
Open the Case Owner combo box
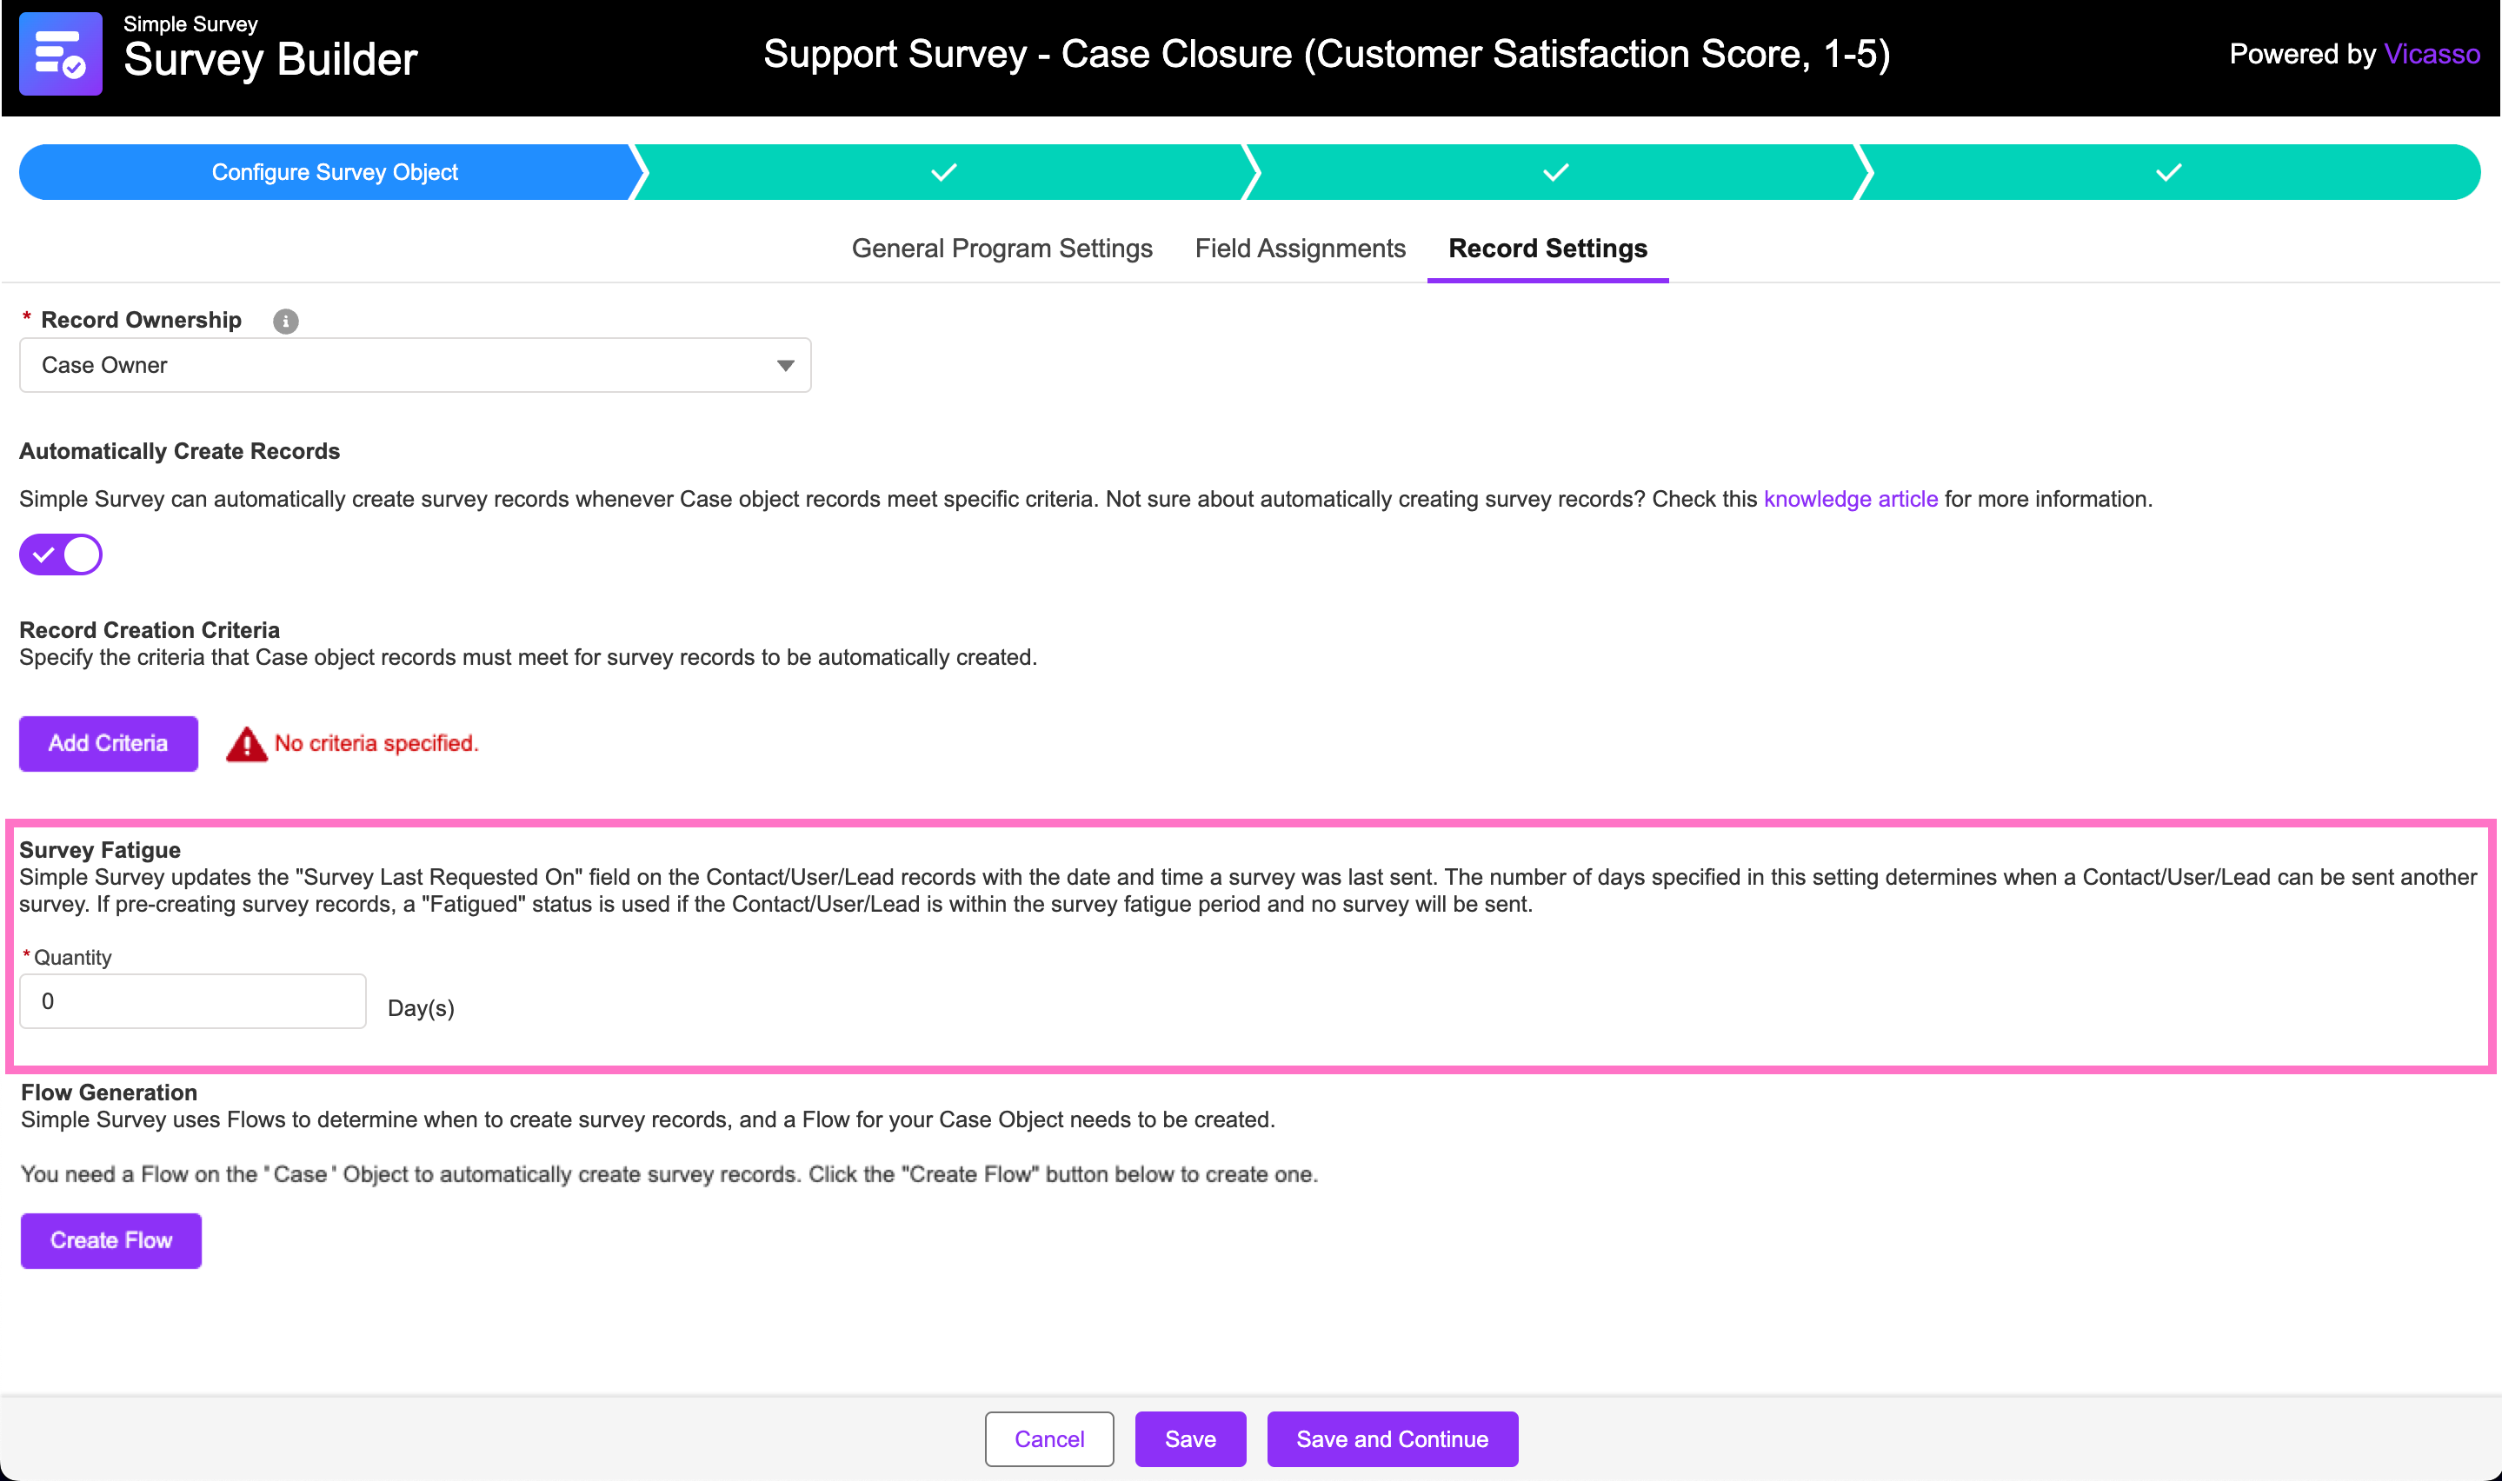click(416, 365)
